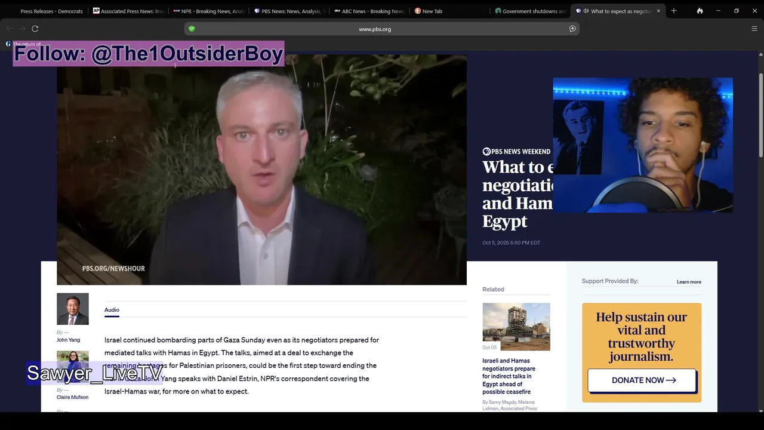The height and width of the screenshot is (430, 764).
Task: Select the Audio tab below the video
Action: (112, 310)
